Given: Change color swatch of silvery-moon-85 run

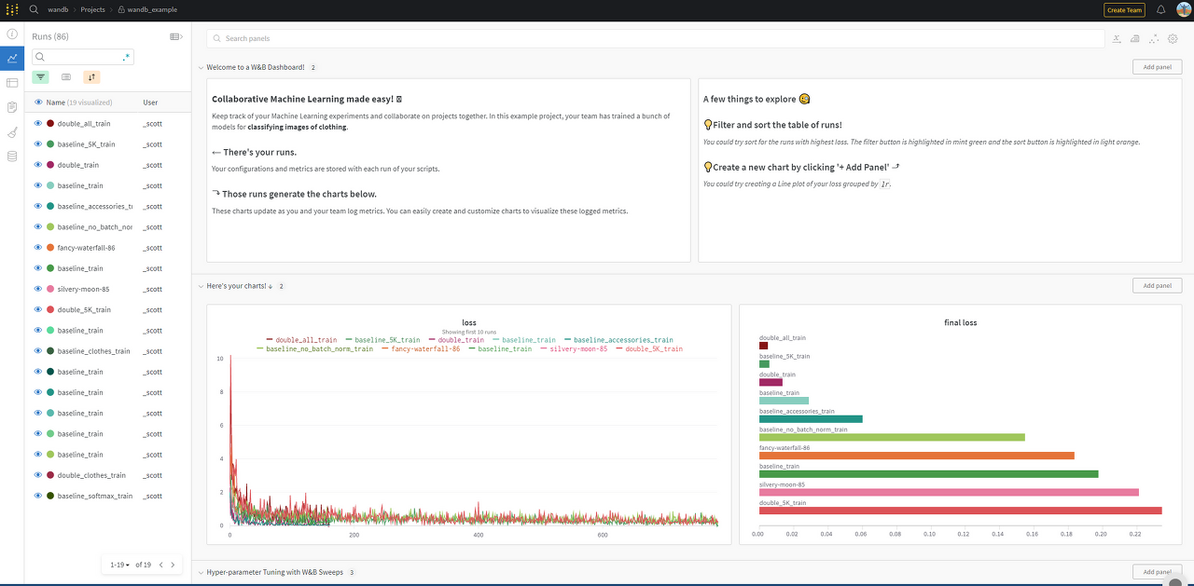Looking at the screenshot, I should [x=50, y=289].
